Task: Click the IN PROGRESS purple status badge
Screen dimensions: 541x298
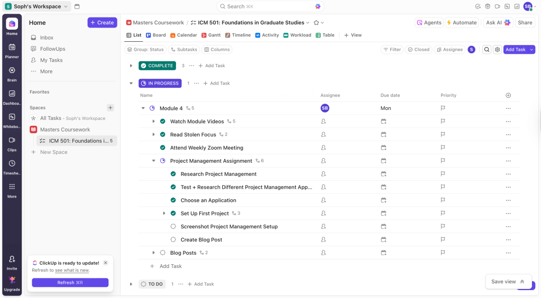Action: pyautogui.click(x=160, y=83)
